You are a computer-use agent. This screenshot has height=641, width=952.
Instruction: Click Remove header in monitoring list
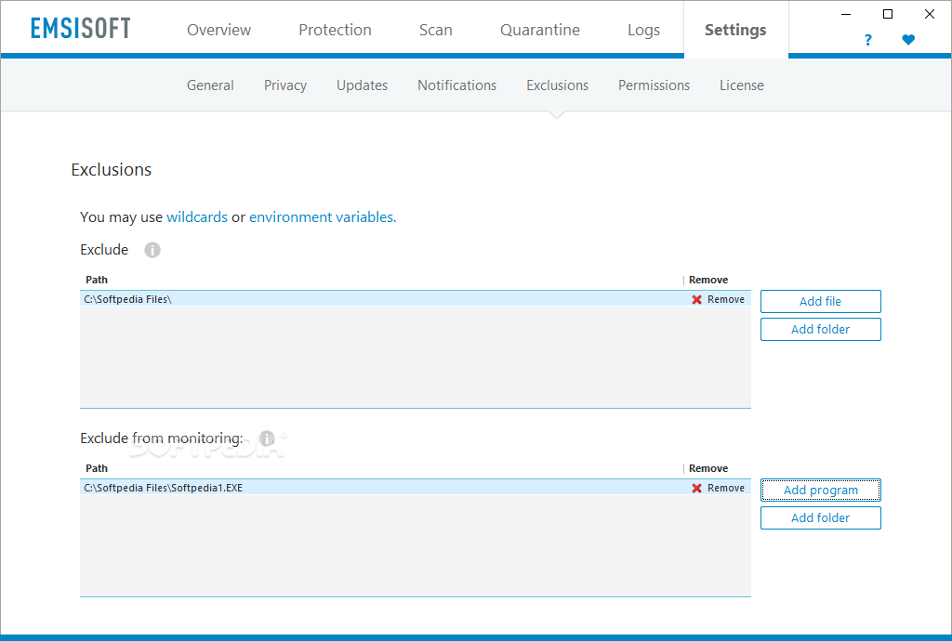(x=707, y=468)
